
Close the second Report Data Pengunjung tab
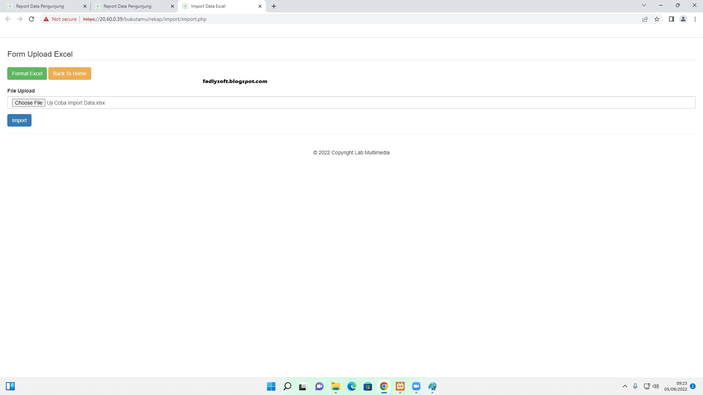(172, 6)
